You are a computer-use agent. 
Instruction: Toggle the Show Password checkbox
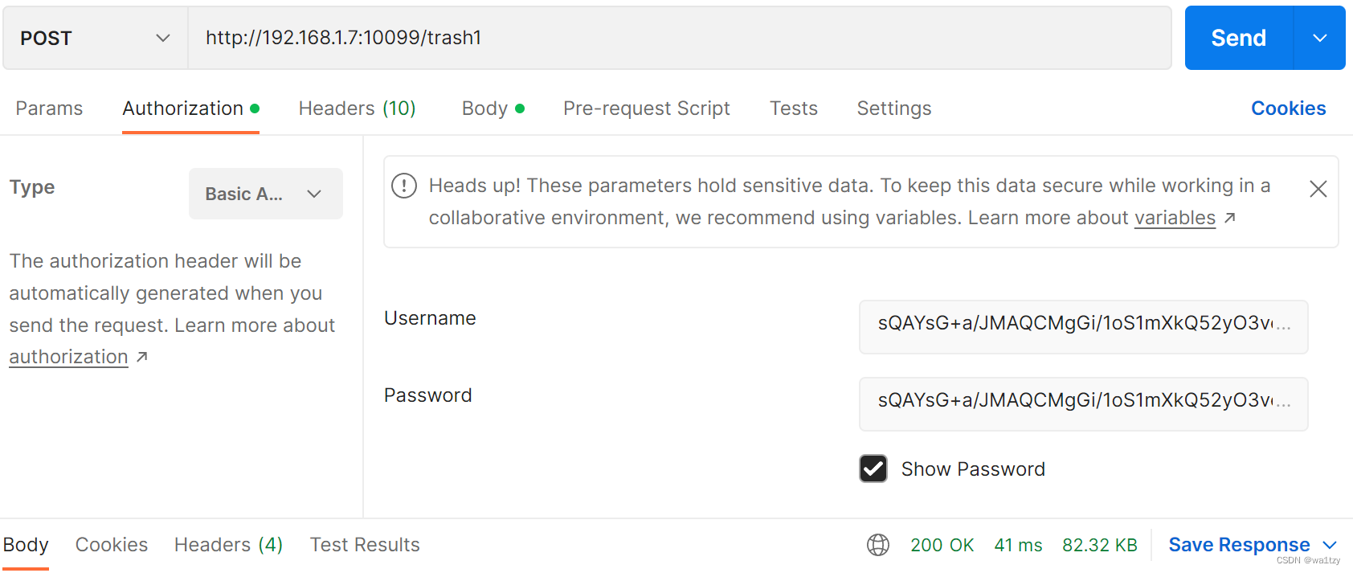[x=873, y=469]
